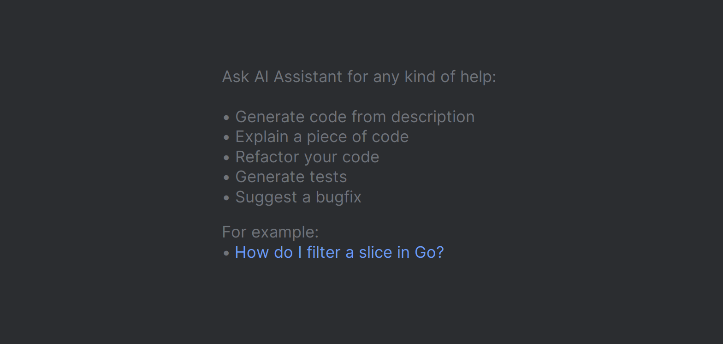
Task: Click the word 'help:' ending the heading
Action: click(479, 77)
